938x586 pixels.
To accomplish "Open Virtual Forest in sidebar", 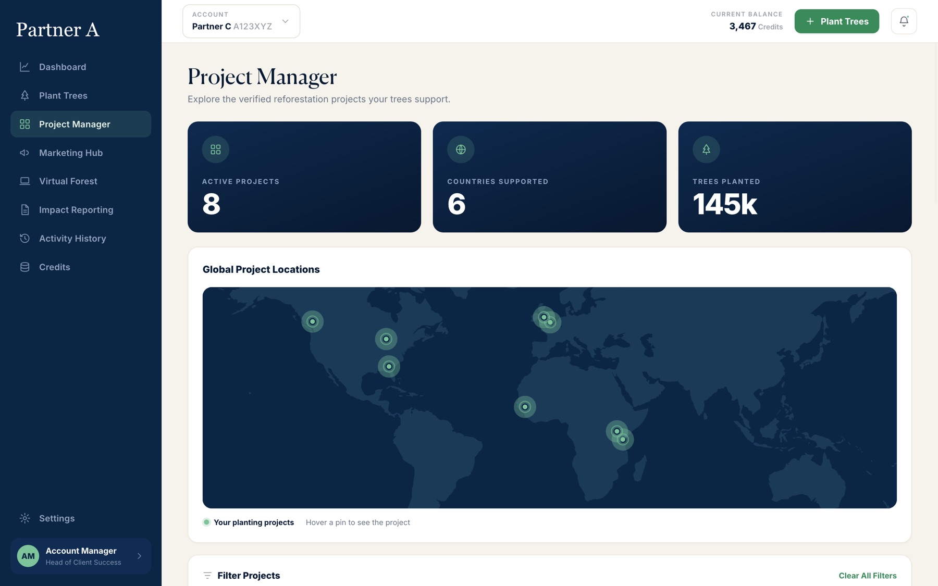I will 81,181.
